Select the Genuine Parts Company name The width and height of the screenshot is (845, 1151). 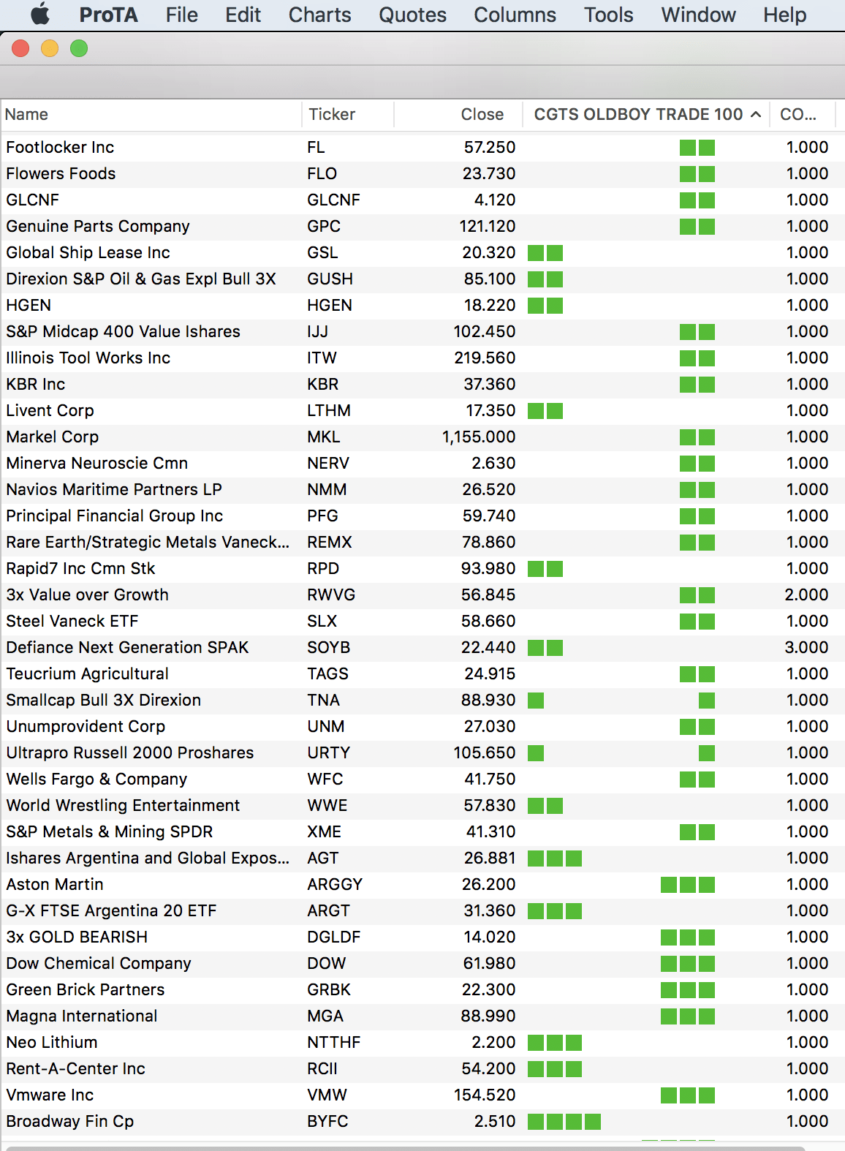pyautogui.click(x=98, y=227)
